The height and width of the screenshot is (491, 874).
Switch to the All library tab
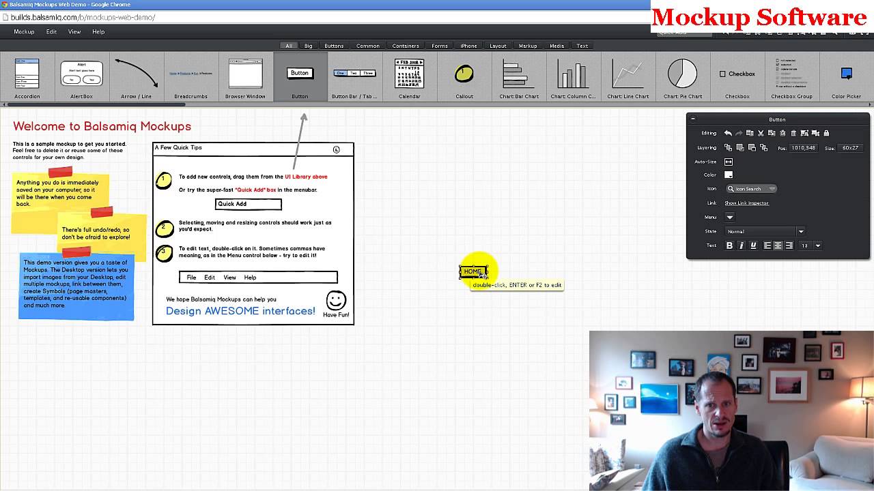tap(289, 46)
